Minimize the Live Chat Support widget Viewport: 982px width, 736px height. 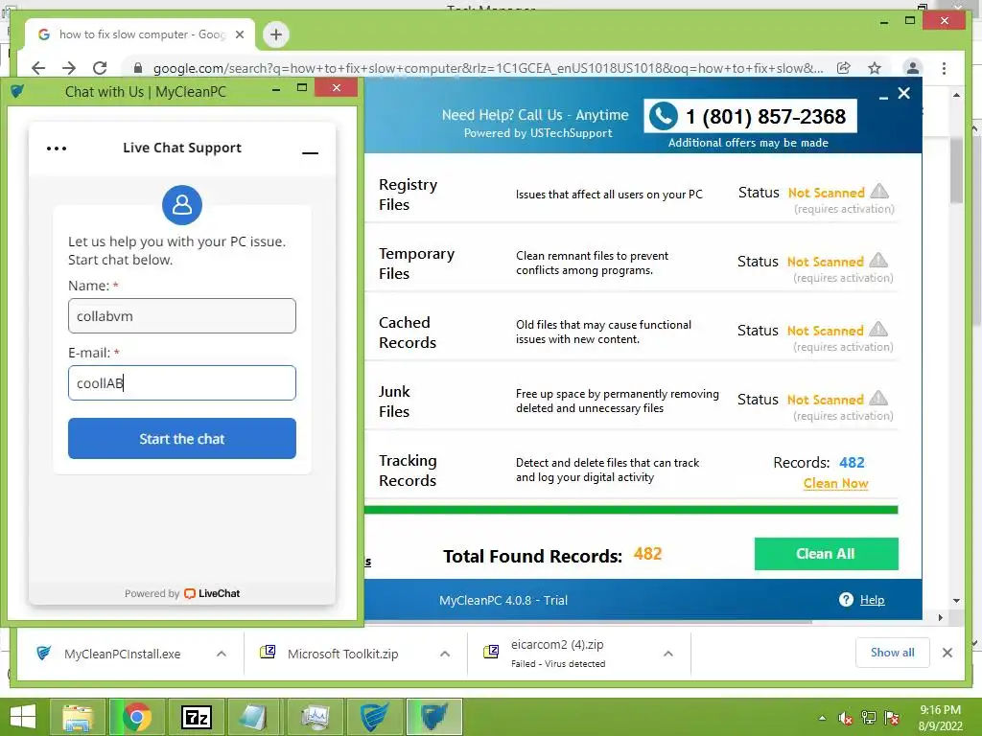[310, 152]
